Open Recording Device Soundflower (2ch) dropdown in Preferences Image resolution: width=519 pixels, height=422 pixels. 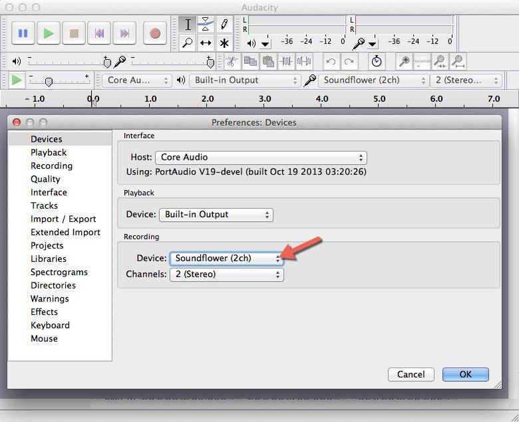pos(226,258)
